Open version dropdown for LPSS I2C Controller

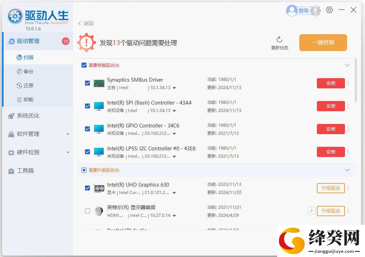pos(174,156)
